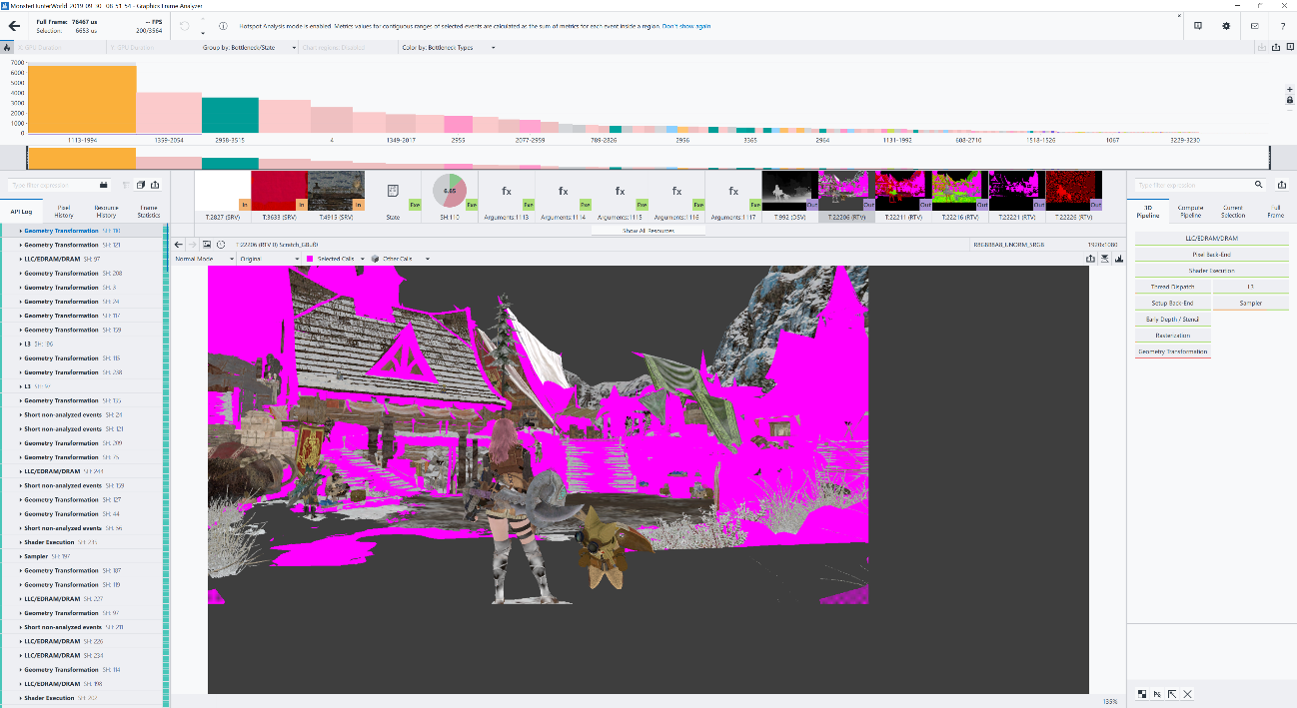1297x708 pixels.
Task: Click the bottom-right crossed arrows icon
Action: 1187,694
